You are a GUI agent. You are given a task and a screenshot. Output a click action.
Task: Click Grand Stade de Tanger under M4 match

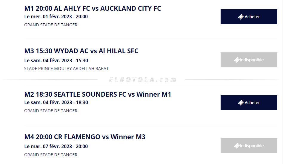(51, 155)
